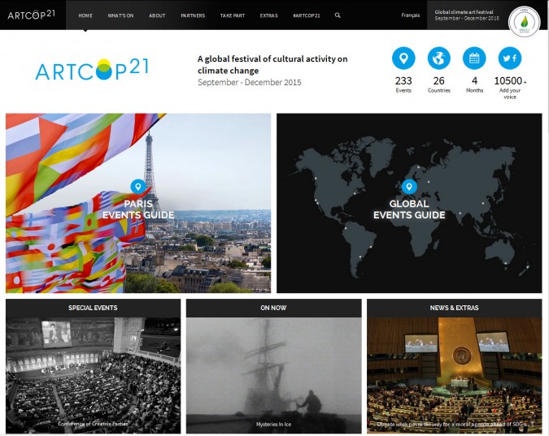The width and height of the screenshot is (549, 436).
Task: Click the festival tagline heading
Action: pyautogui.click(x=272, y=64)
